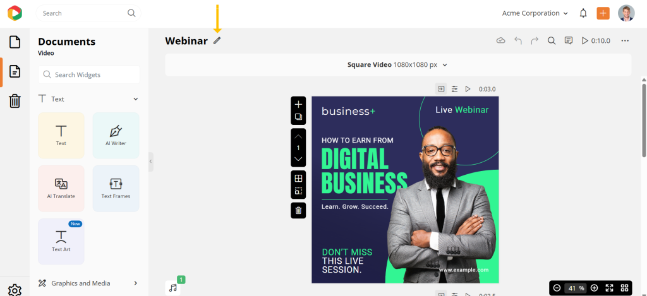The height and width of the screenshot is (296, 647).
Task: Collapse the left widgets panel handle
Action: (150, 162)
